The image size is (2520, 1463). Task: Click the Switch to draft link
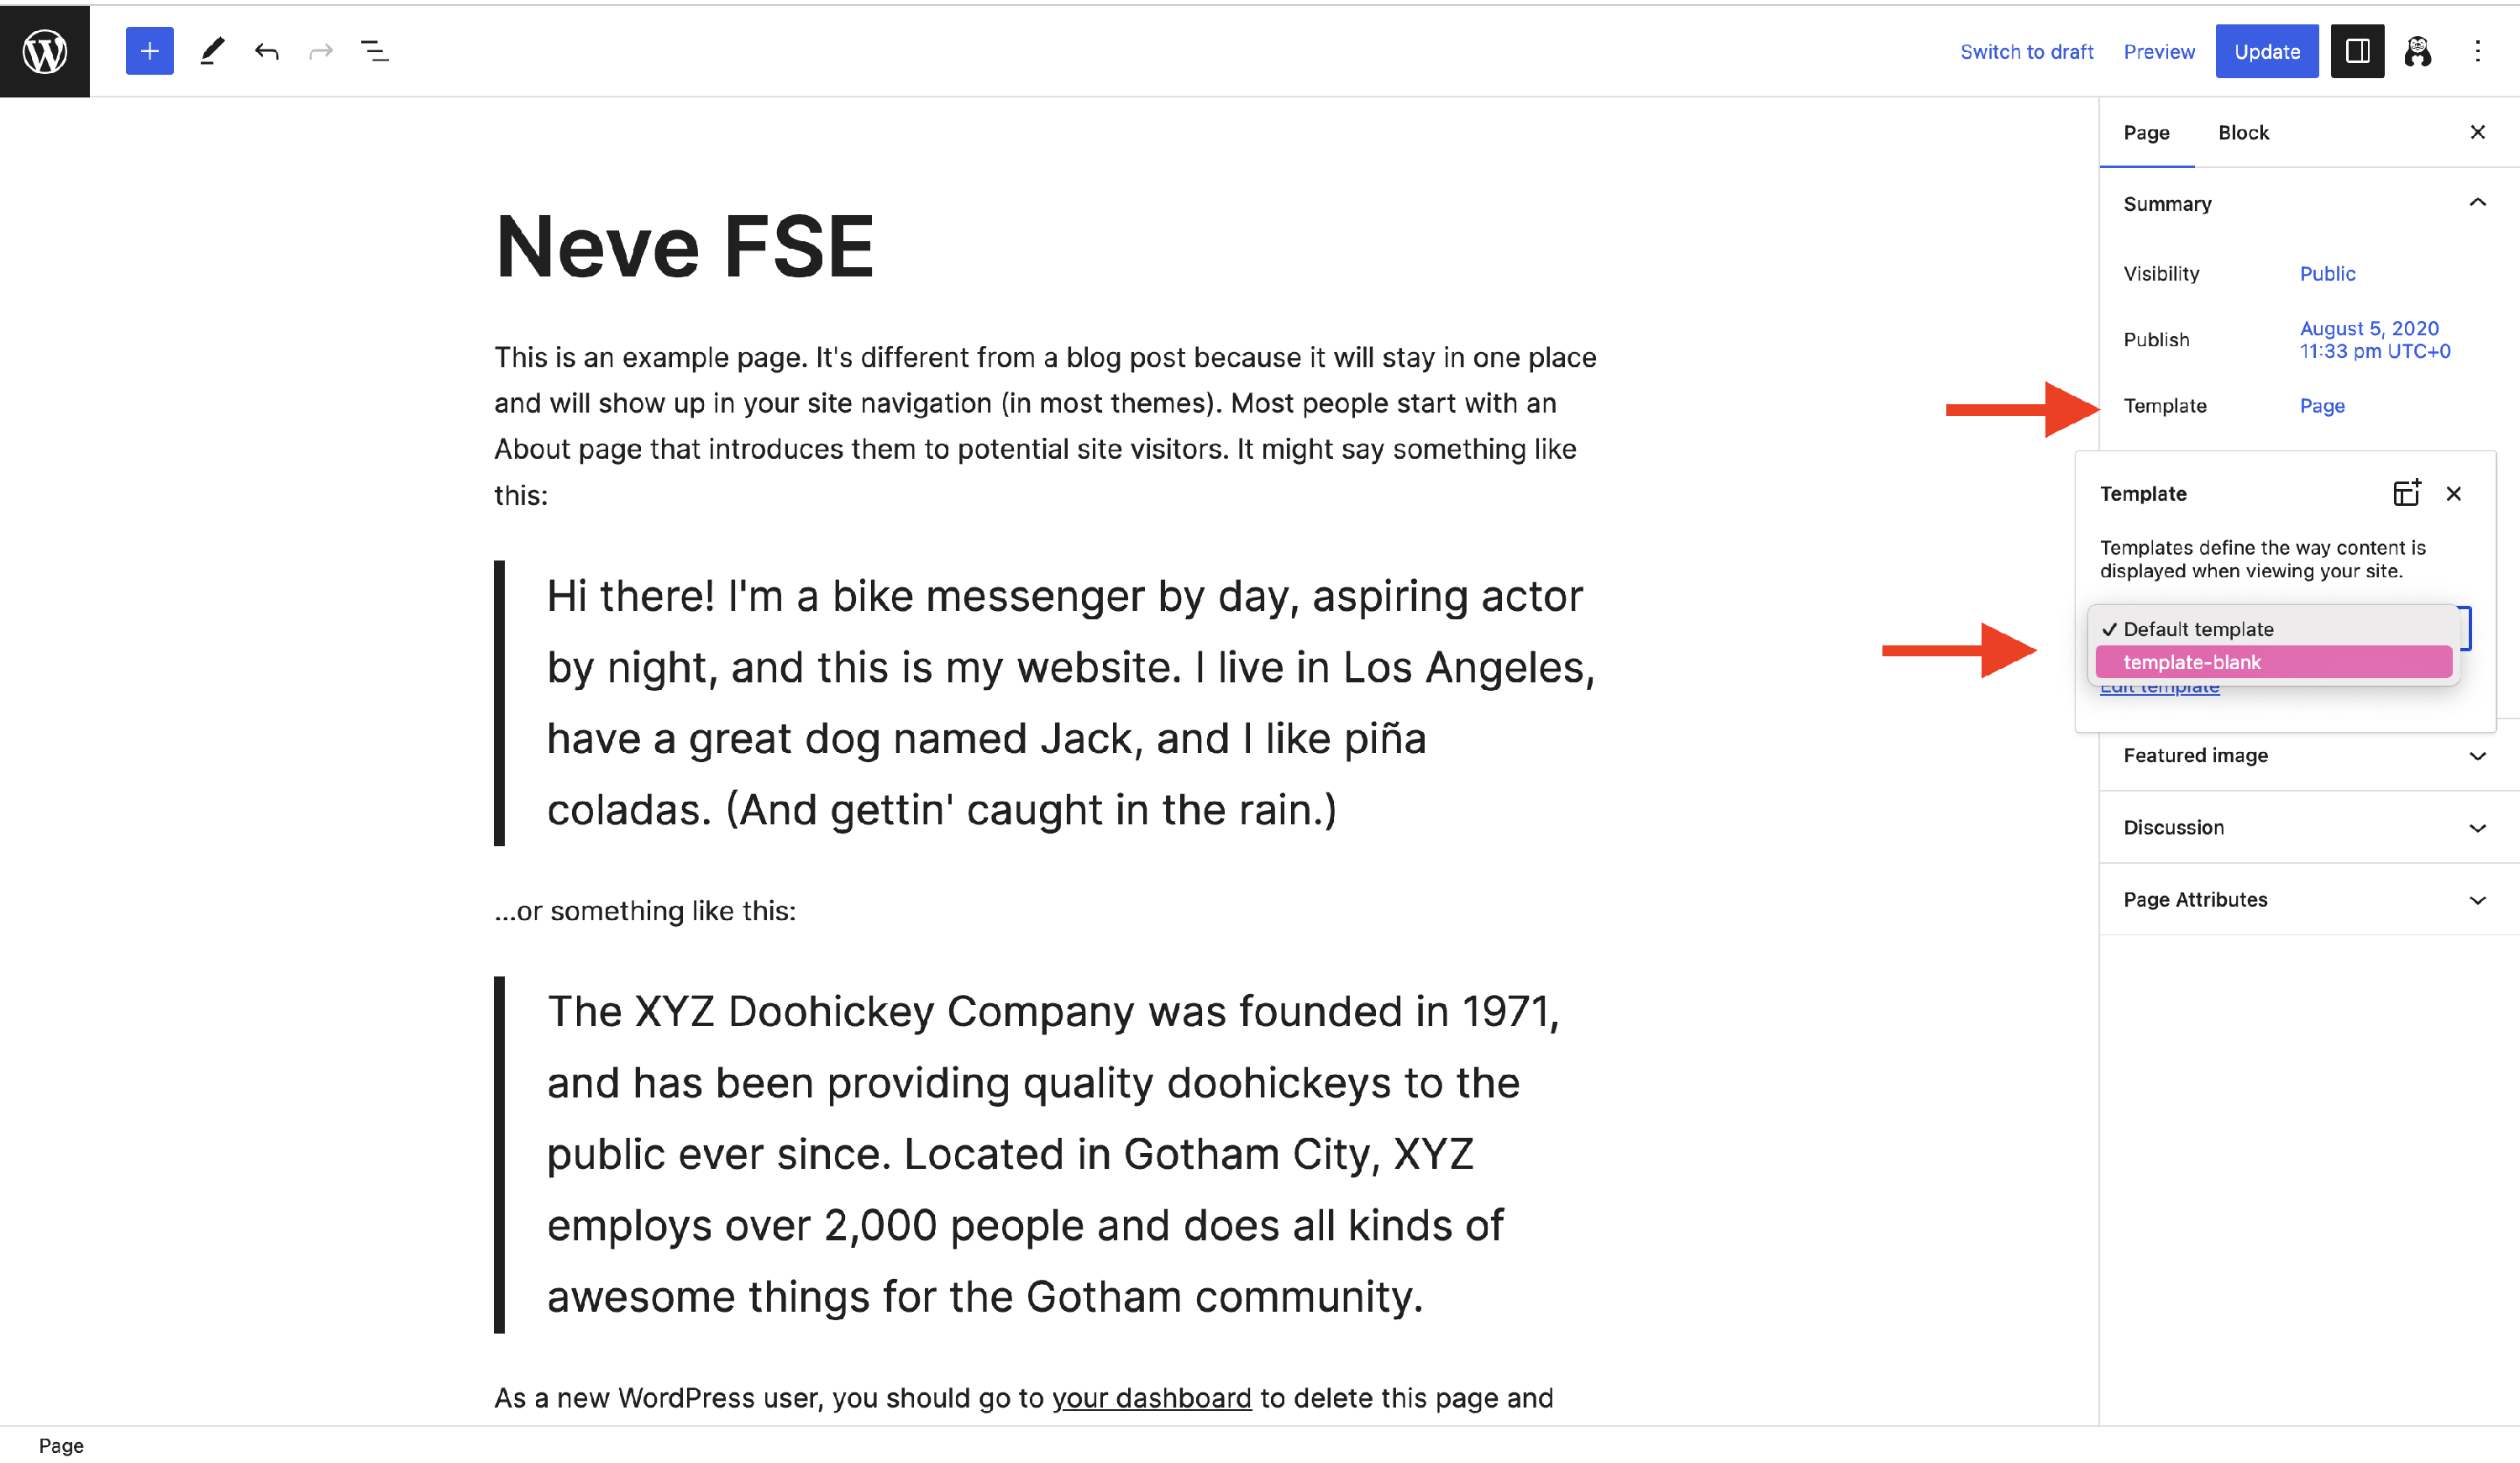(2026, 51)
